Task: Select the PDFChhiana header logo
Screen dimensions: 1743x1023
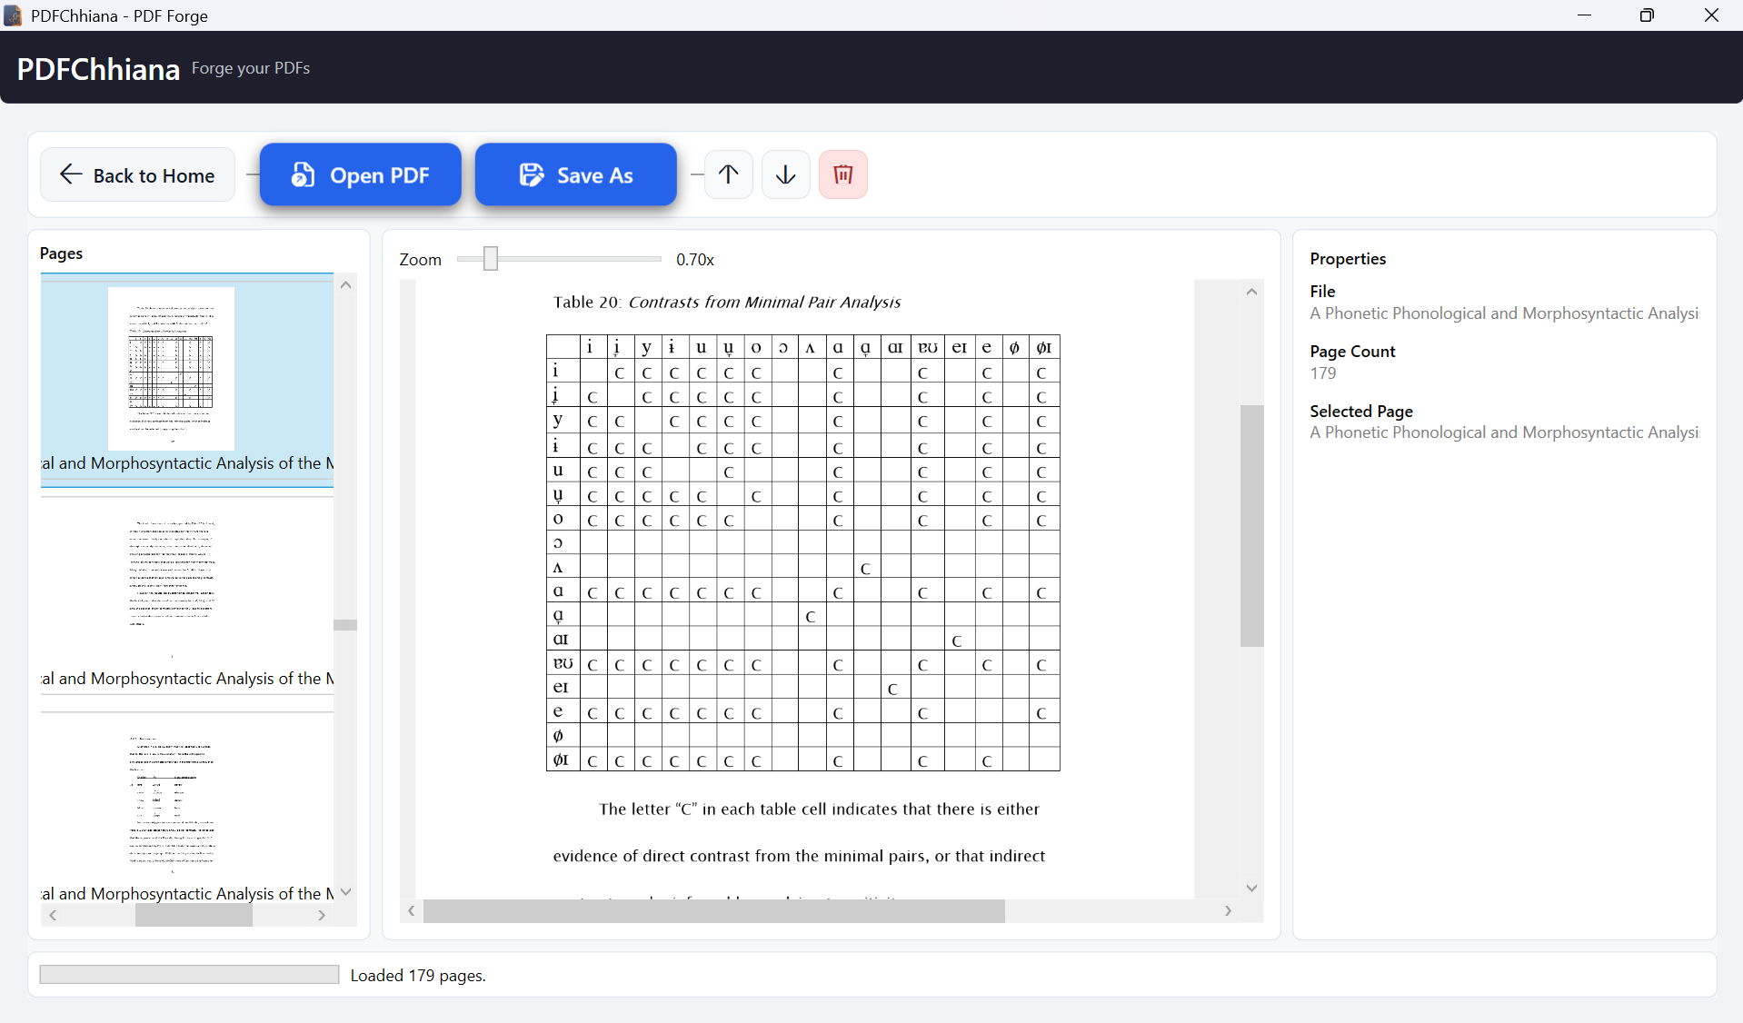Action: [x=97, y=68]
